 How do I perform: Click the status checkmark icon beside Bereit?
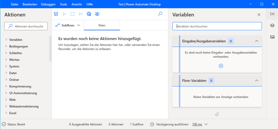pos(4,124)
